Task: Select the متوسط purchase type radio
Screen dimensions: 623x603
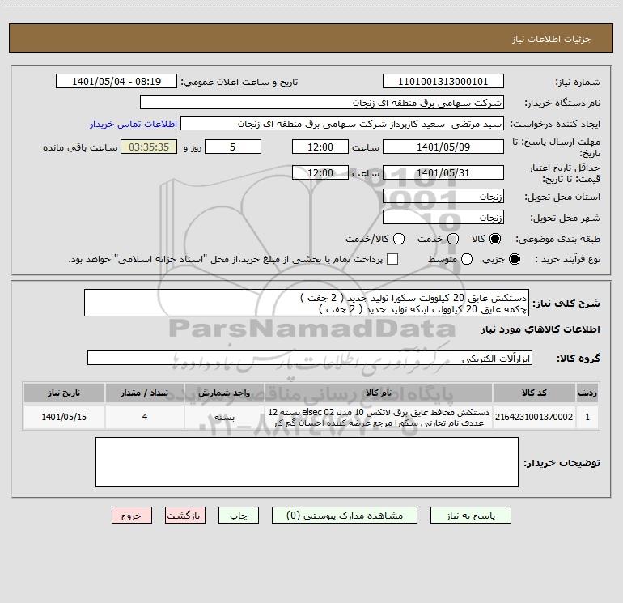Action: pos(467,259)
